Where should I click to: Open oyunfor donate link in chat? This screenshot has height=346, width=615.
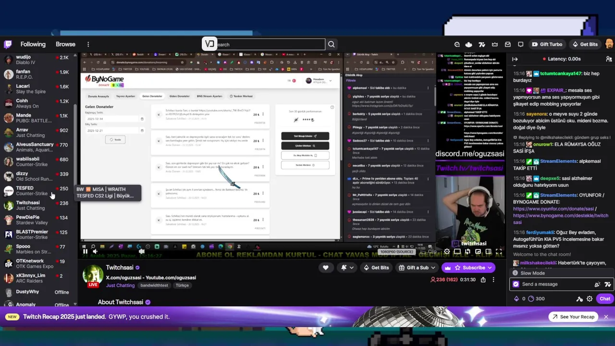click(554, 209)
